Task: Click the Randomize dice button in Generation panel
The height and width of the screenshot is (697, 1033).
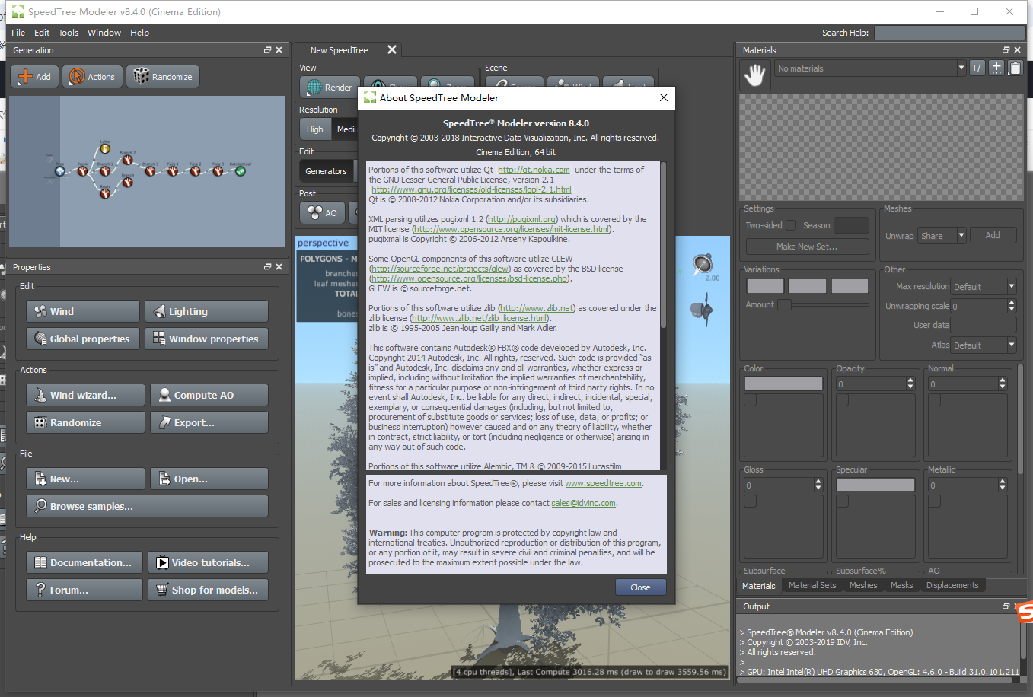Action: [163, 77]
